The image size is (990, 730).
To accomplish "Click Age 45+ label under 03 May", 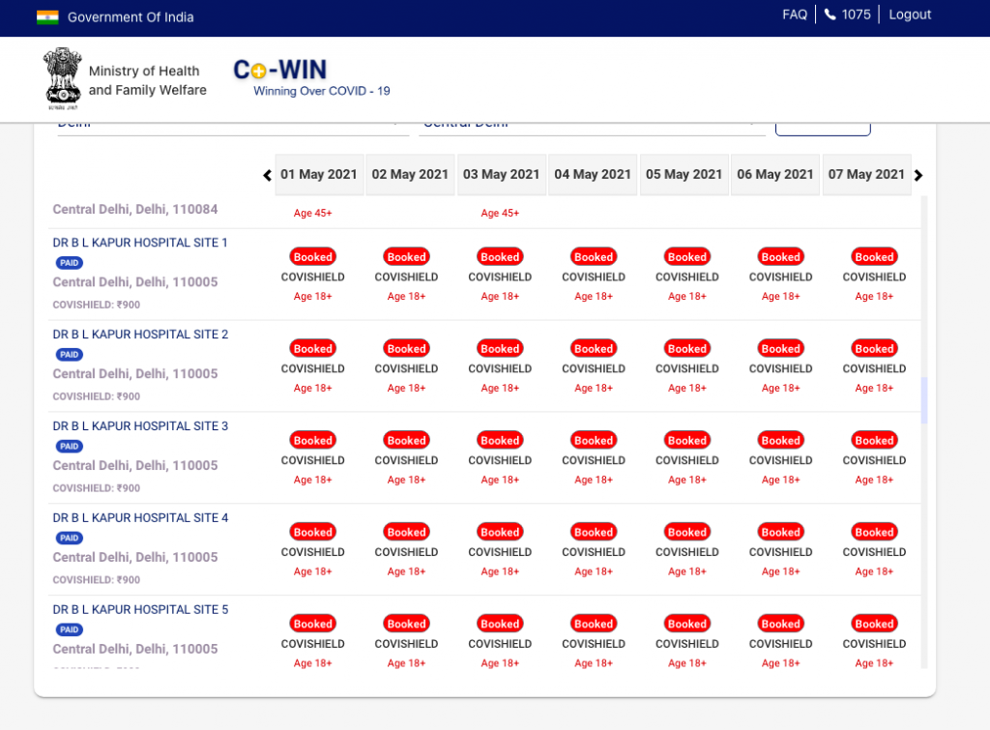I will click(500, 214).
